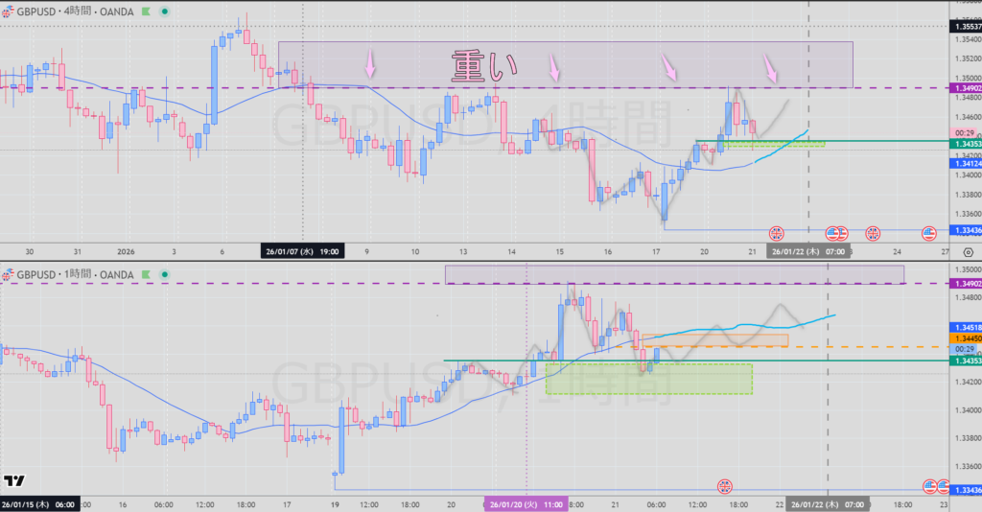This screenshot has height=512, width=982.
Task: Click the chart settings gear icon on the time axis
Action: tap(966, 251)
